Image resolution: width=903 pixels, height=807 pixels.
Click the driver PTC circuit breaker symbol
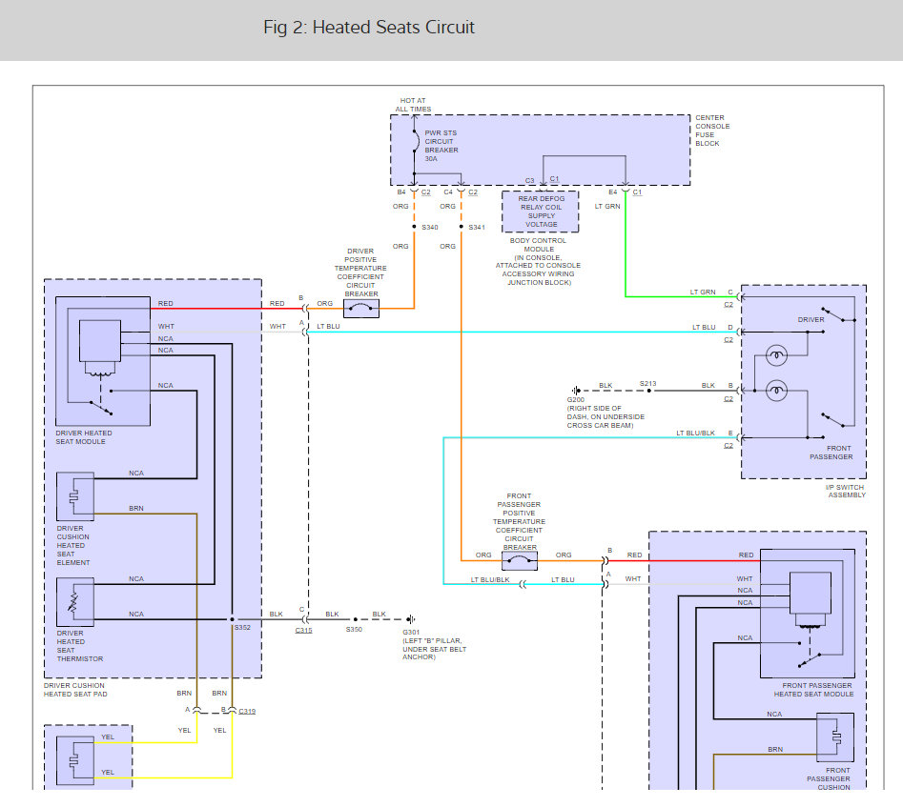point(361,309)
